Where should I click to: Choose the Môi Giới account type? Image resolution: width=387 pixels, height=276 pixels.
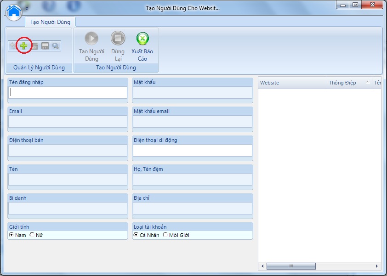coord(165,235)
